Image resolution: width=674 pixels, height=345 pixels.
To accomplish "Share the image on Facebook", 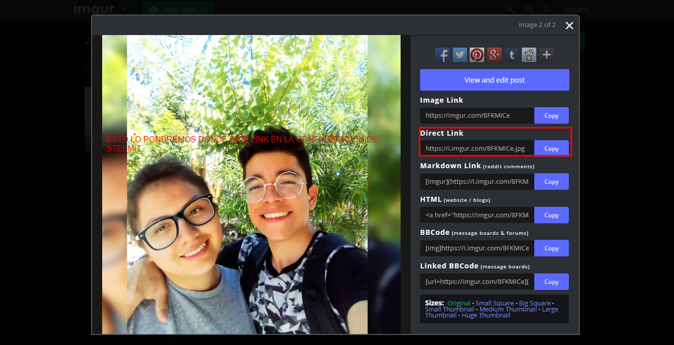I will tap(442, 55).
